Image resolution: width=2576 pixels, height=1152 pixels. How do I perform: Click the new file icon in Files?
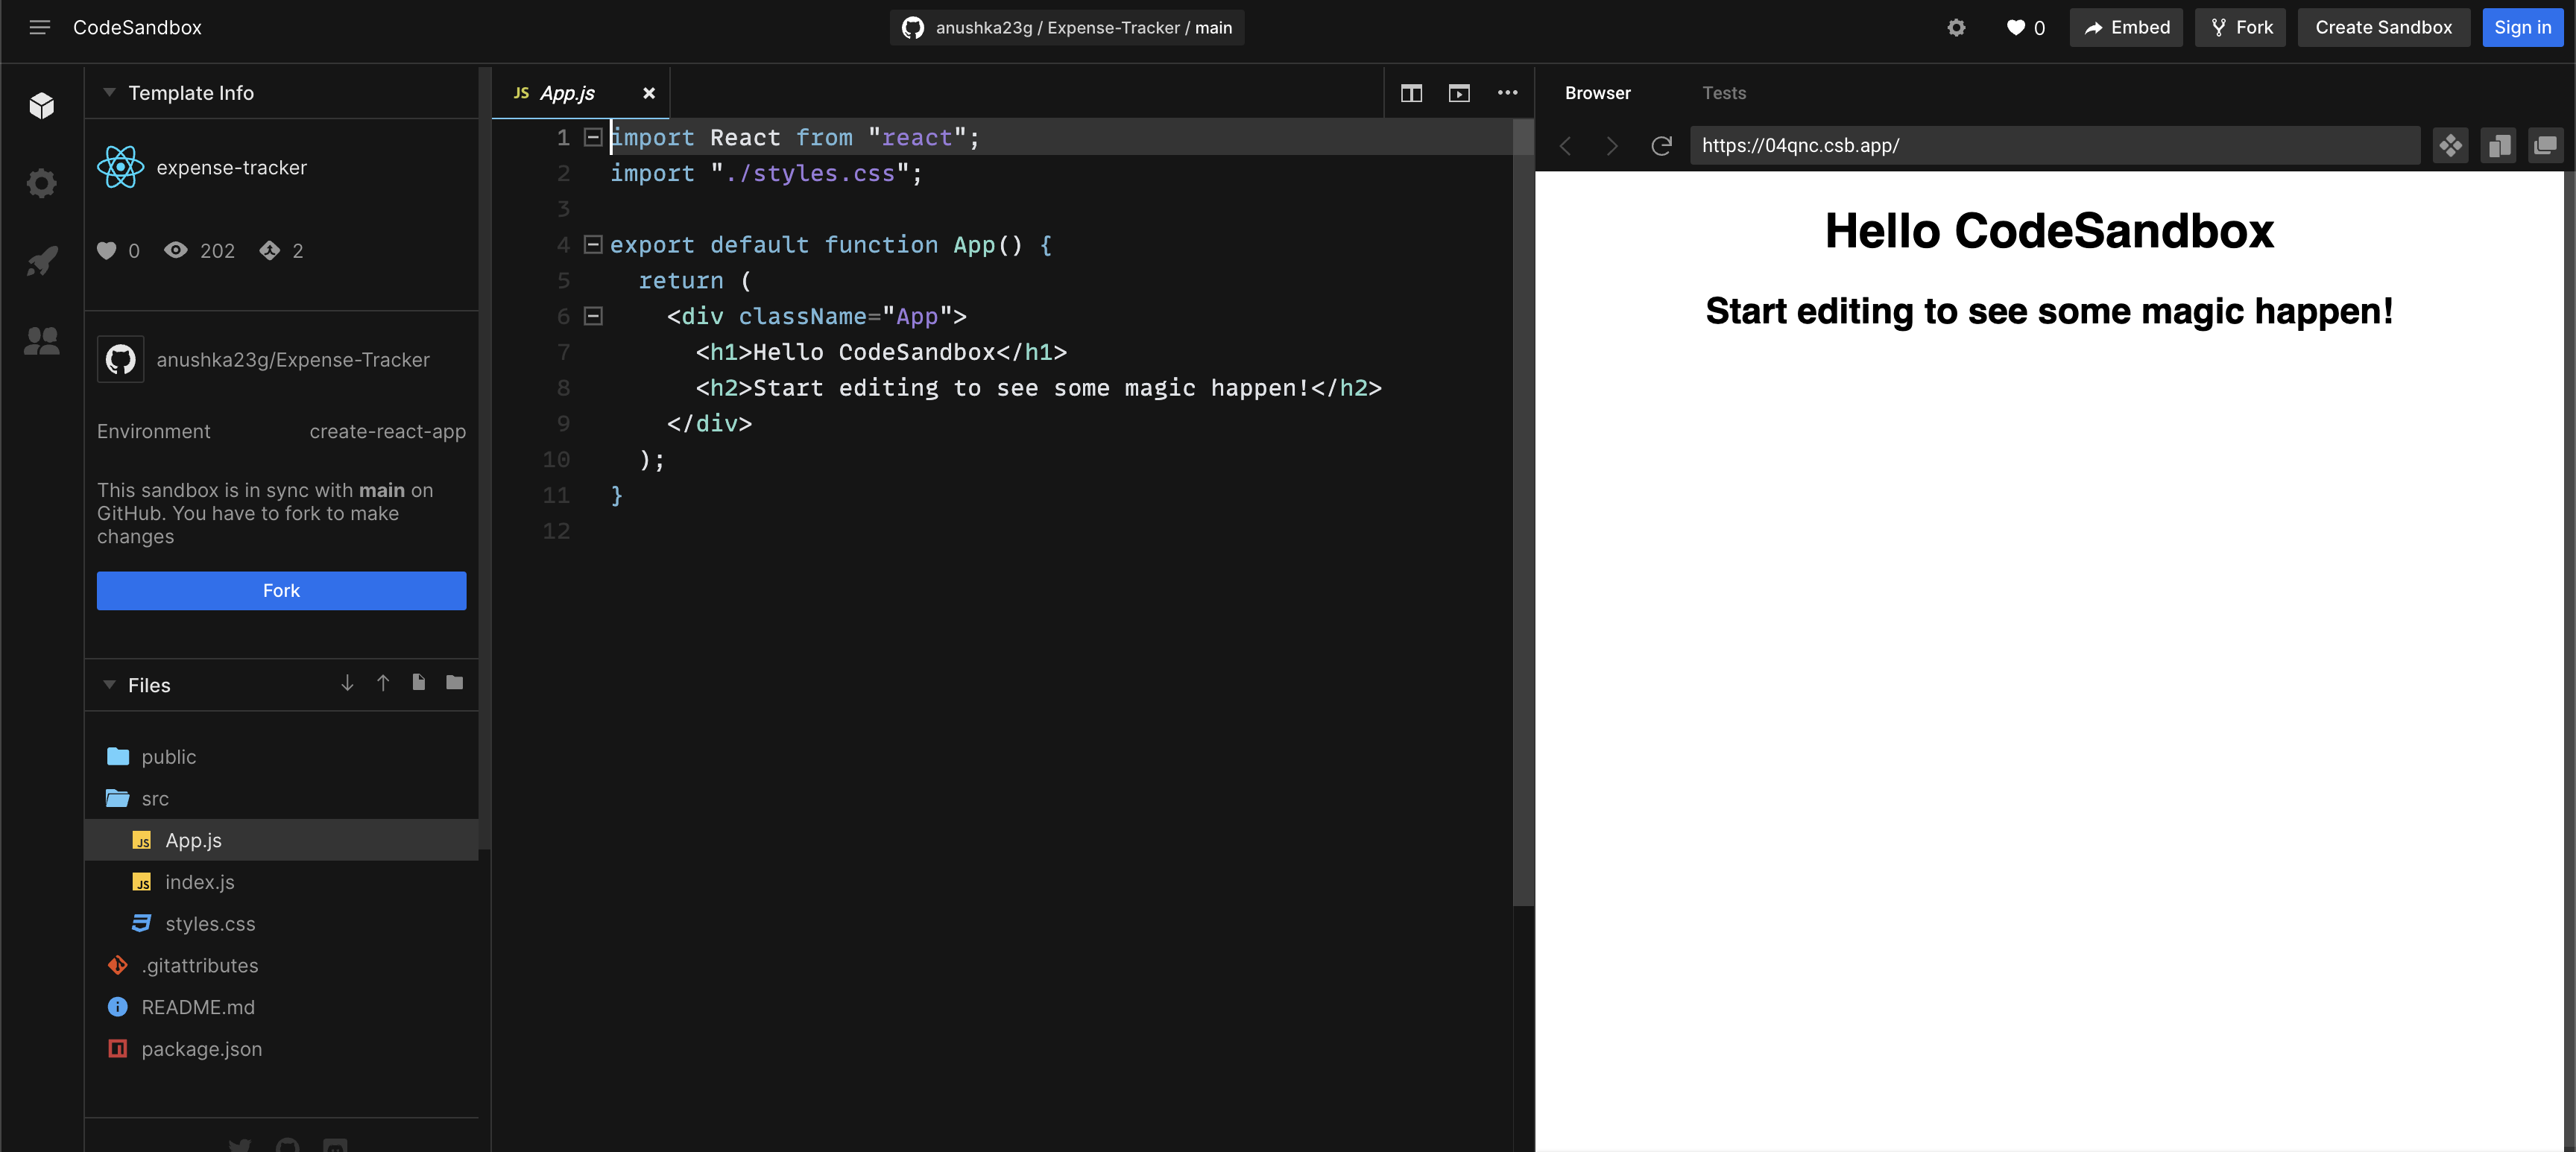coord(418,682)
